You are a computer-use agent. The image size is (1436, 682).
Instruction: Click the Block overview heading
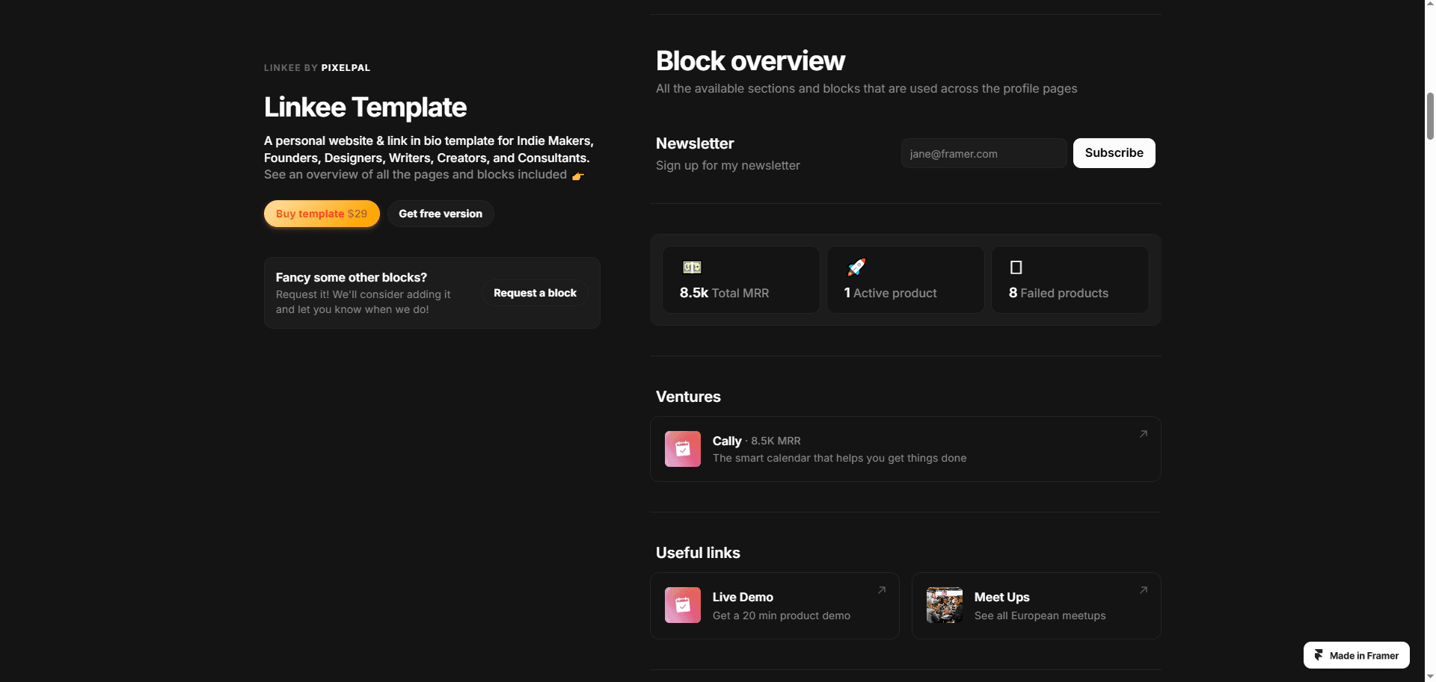click(750, 61)
